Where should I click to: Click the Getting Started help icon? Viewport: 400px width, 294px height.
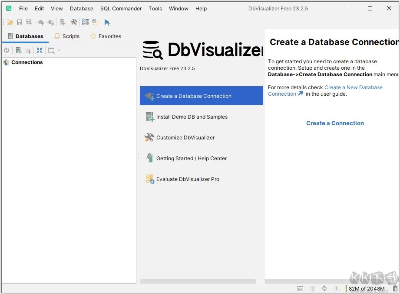click(x=149, y=158)
